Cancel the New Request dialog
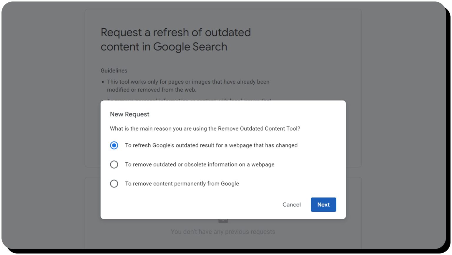This screenshot has width=452, height=255. tap(292, 205)
